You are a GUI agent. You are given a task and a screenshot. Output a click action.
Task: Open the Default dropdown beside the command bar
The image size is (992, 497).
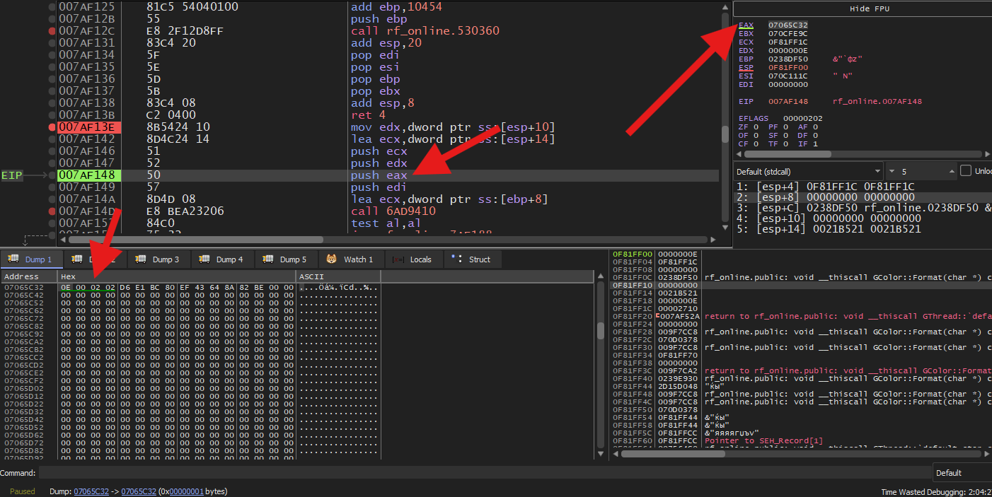pos(962,472)
